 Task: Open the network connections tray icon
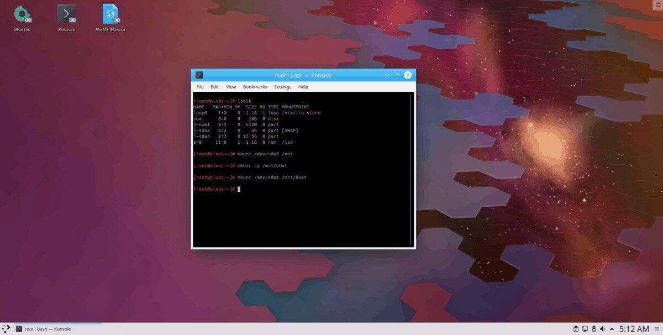[x=585, y=329]
